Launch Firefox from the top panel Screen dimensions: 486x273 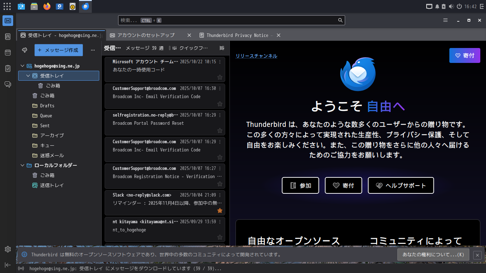(47, 6)
